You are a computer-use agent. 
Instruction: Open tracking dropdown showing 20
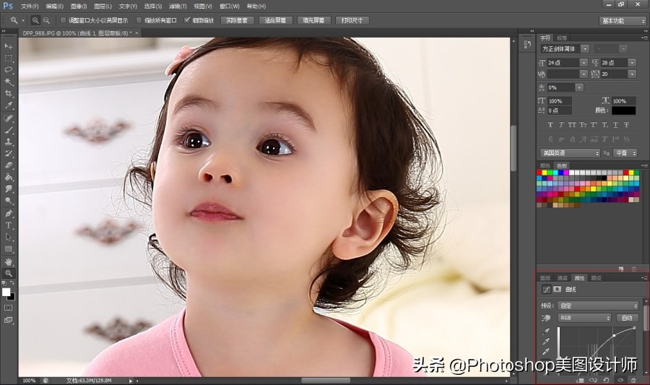tap(632, 74)
